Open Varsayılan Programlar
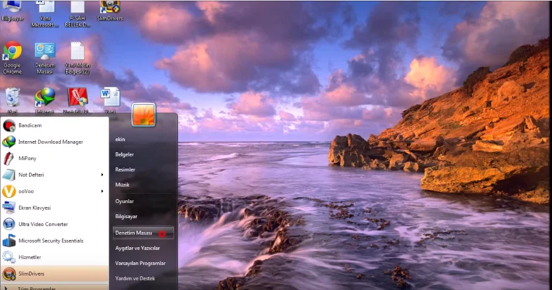Screen dimensions: 552x290 point(140,263)
